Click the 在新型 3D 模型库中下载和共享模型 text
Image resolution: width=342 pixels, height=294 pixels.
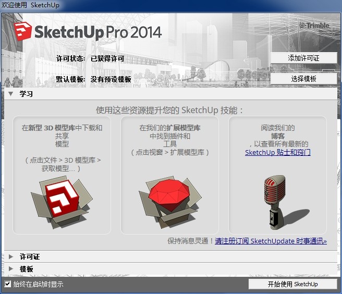[x=62, y=136]
